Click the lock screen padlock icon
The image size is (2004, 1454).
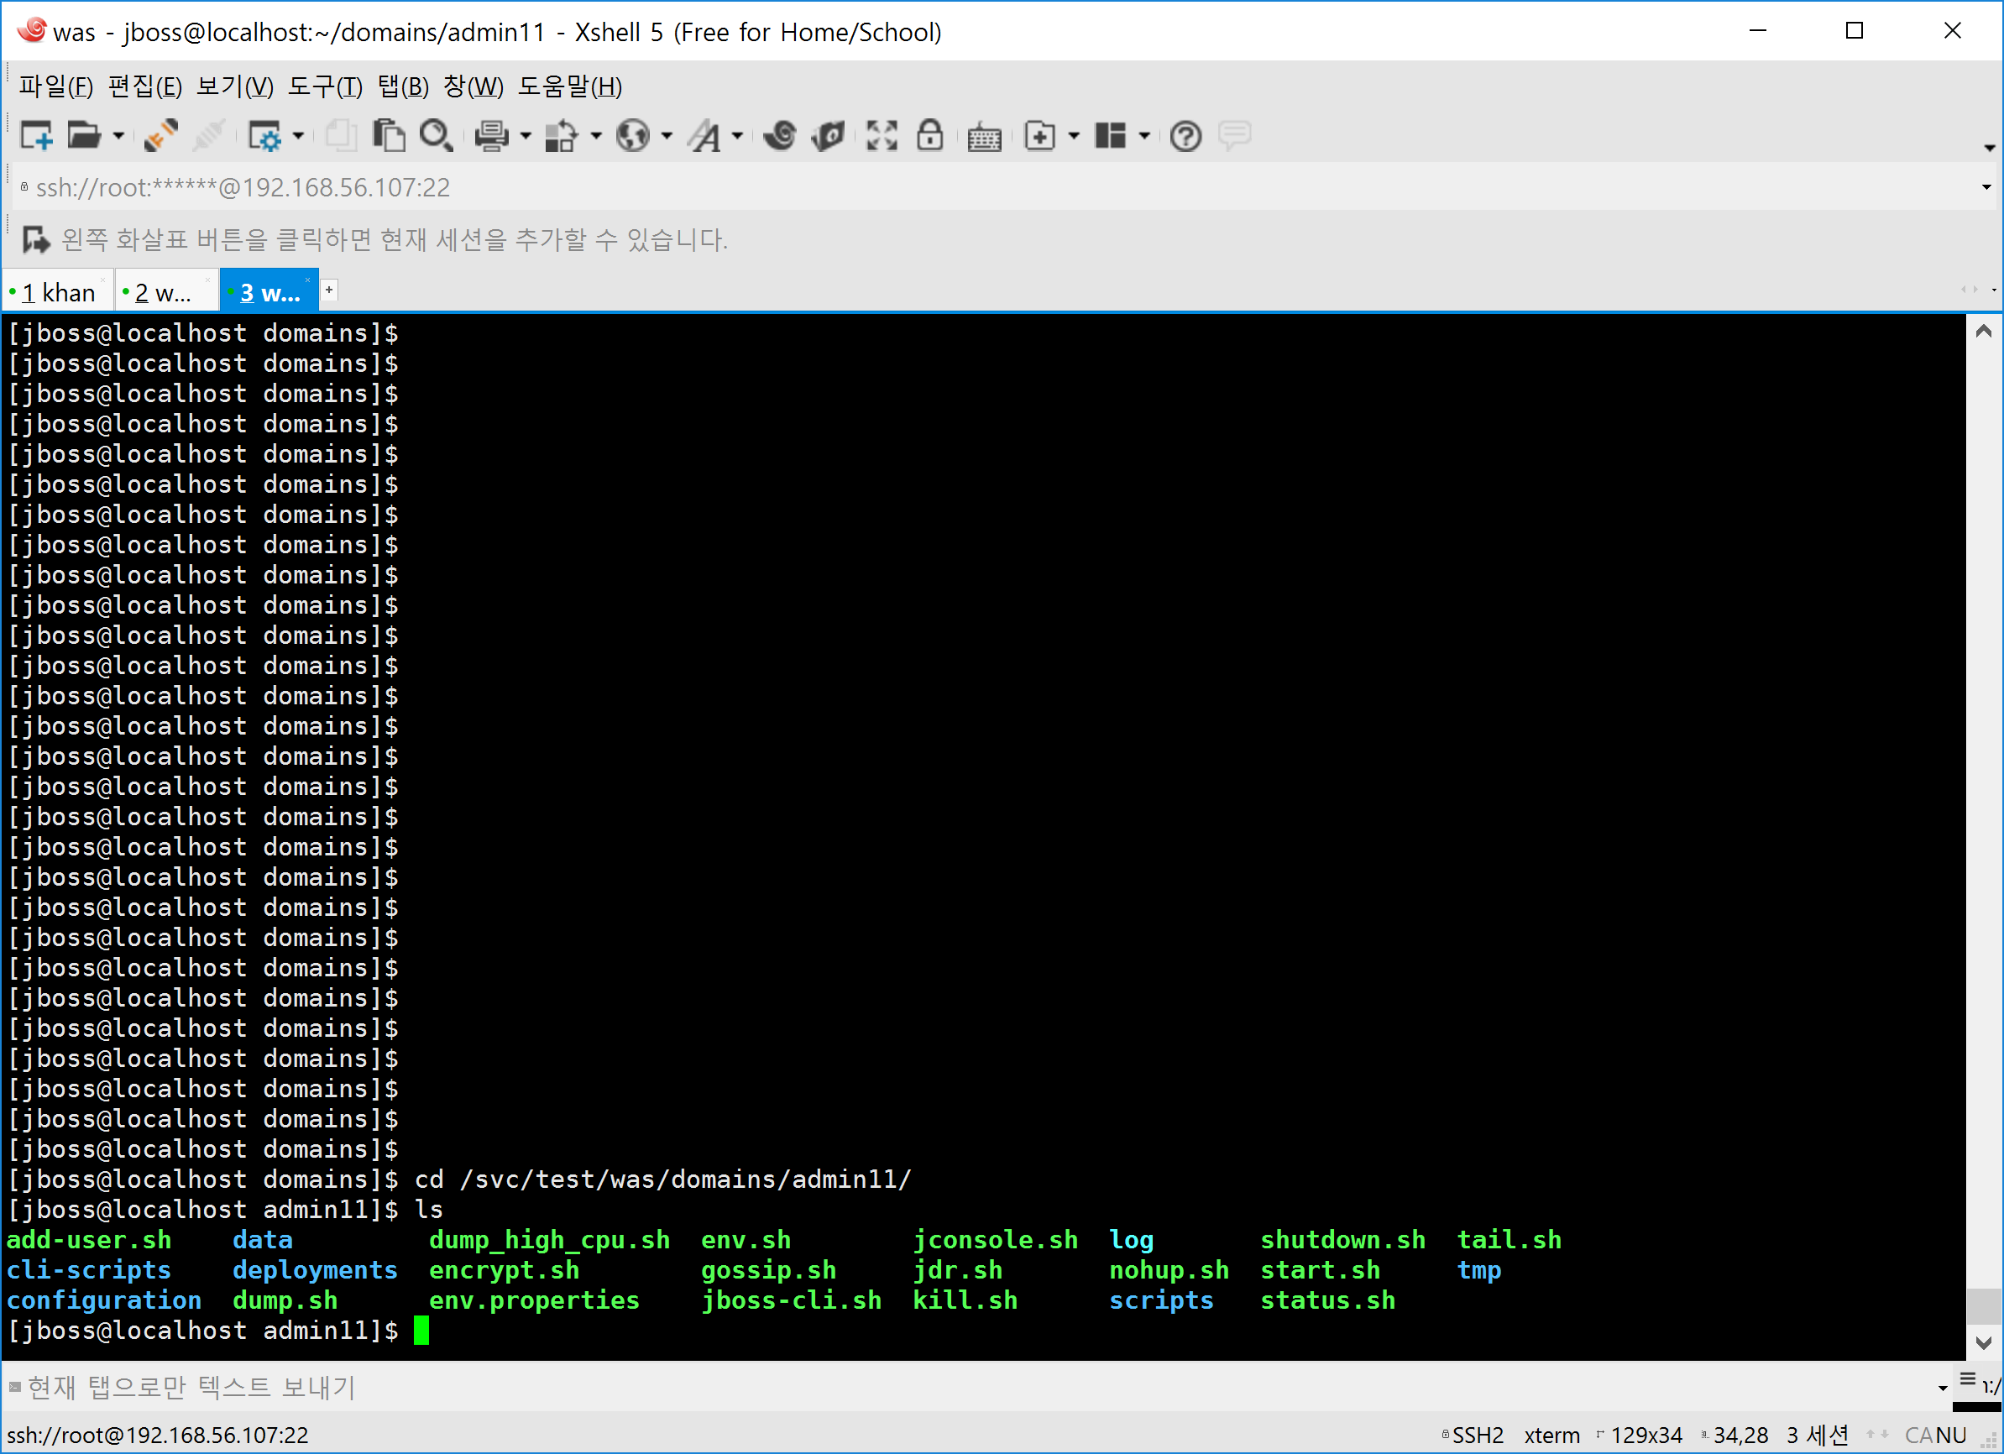click(929, 135)
